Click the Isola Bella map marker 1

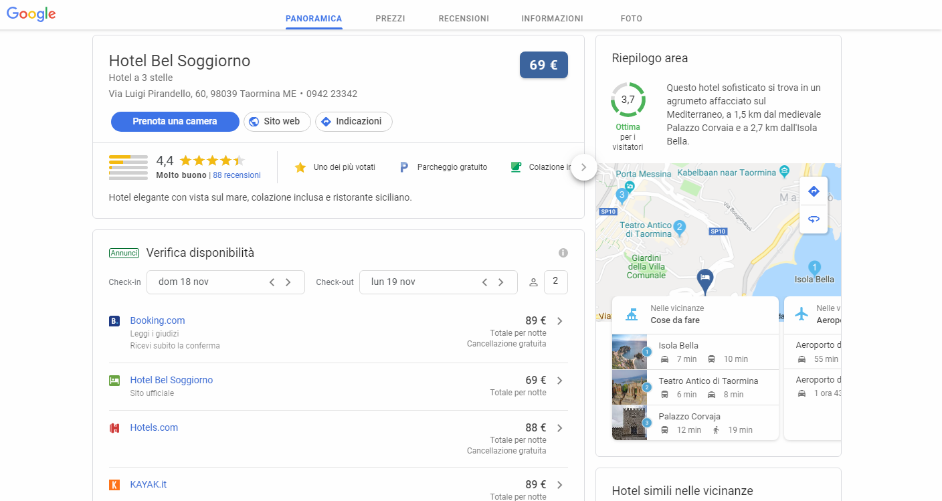click(814, 266)
